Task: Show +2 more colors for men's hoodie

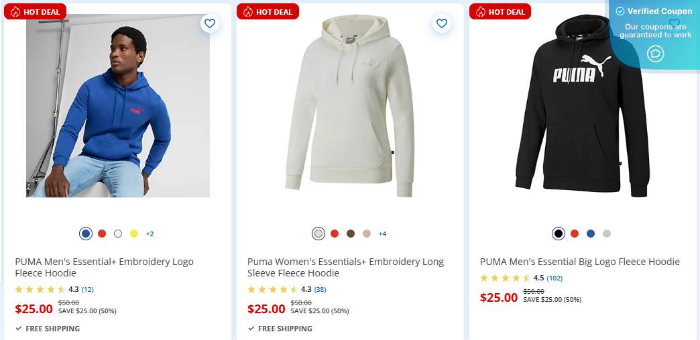Action: tap(150, 234)
